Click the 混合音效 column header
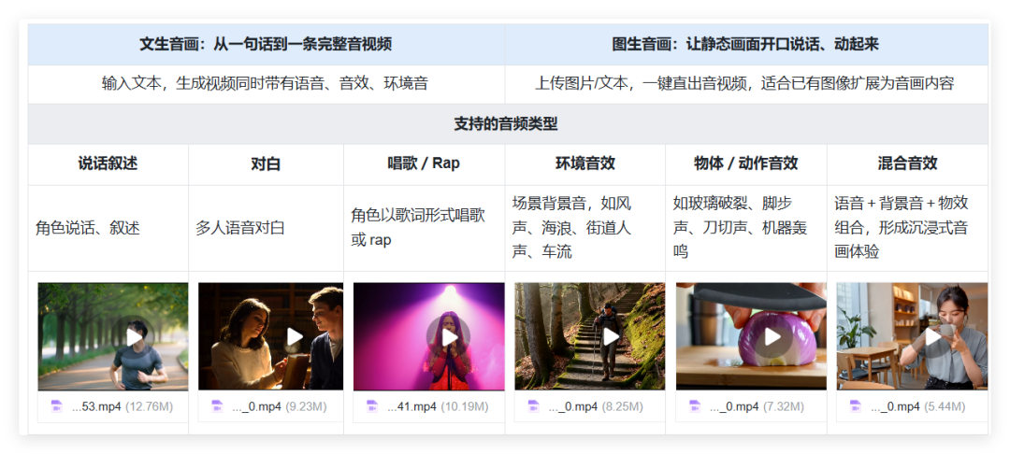This screenshot has width=1010, height=454. point(907,164)
